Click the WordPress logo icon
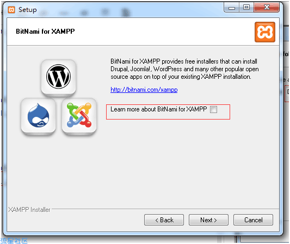 [58, 76]
